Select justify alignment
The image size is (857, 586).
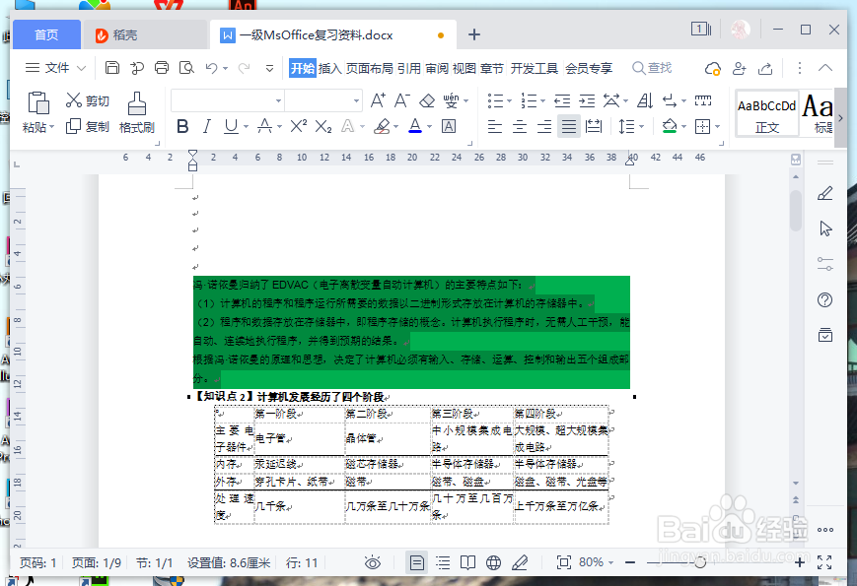pos(568,127)
